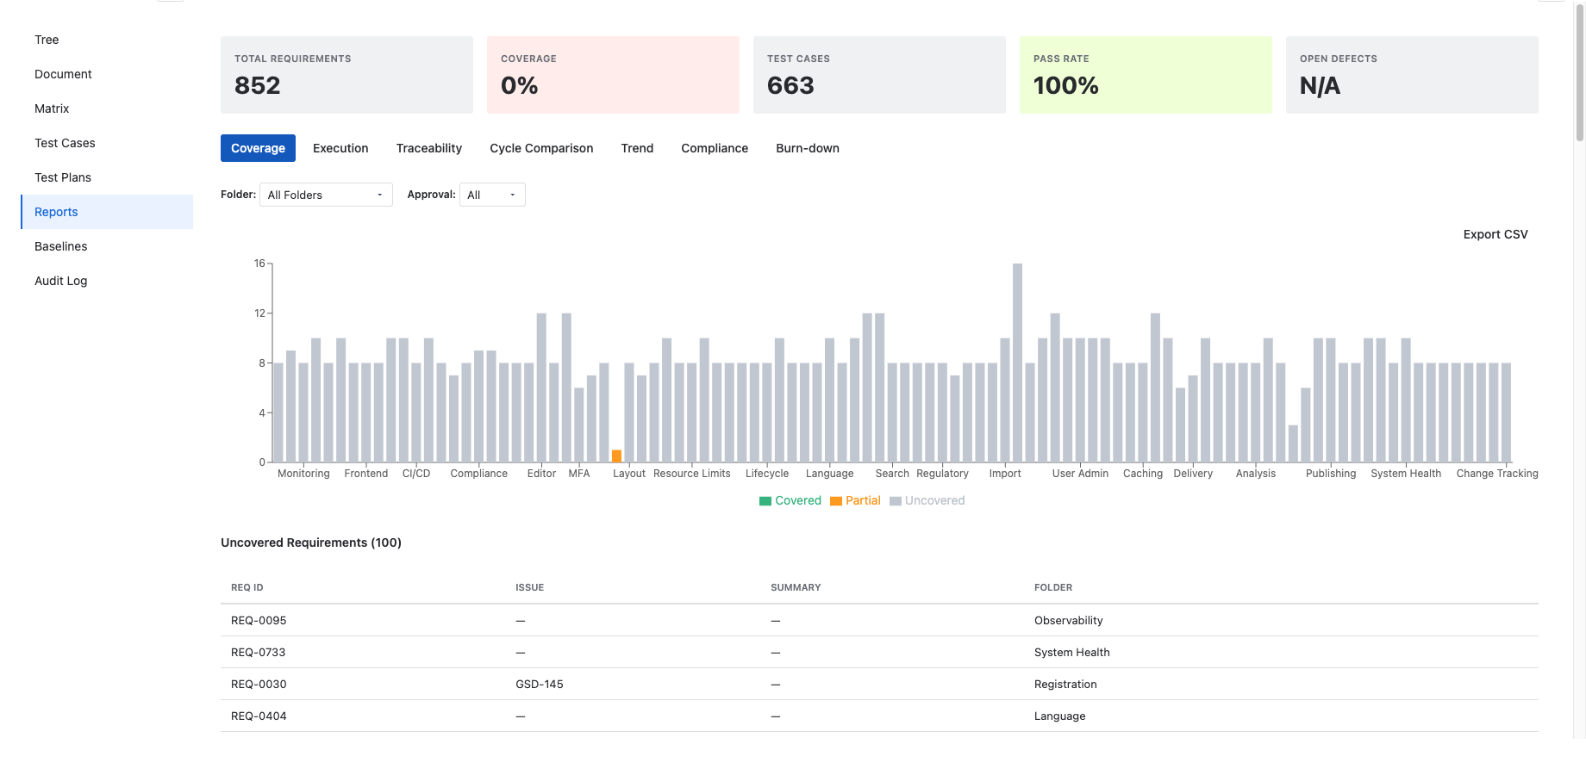Open the Reports section in the sidebar
The width and height of the screenshot is (1586, 775).
(x=55, y=212)
